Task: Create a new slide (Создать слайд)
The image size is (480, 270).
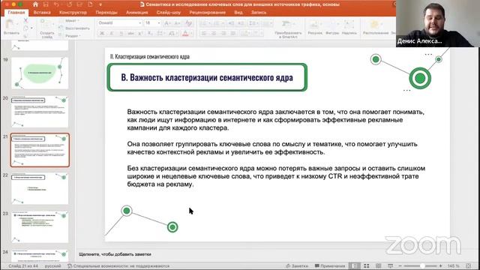Action: coord(46,28)
